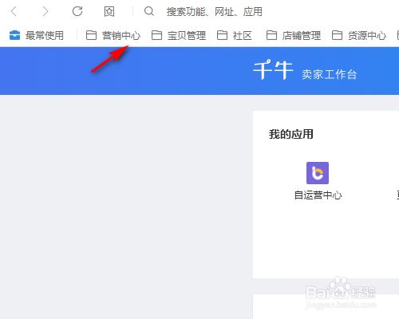Image resolution: width=399 pixels, height=319 pixels.
Task: Open the 店铺管理 bookmark folder
Action: pyautogui.click(x=302, y=35)
